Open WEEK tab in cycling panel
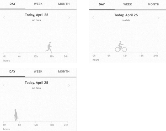This screenshot has height=131, width=166. (x=127, y=4)
